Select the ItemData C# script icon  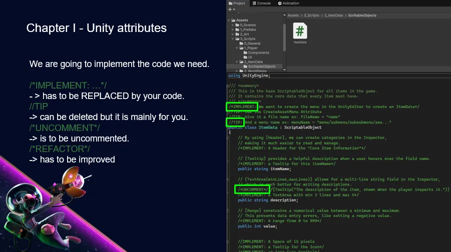300,31
